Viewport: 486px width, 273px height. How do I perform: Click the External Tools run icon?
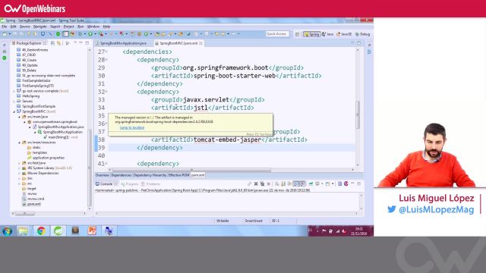pos(101,34)
